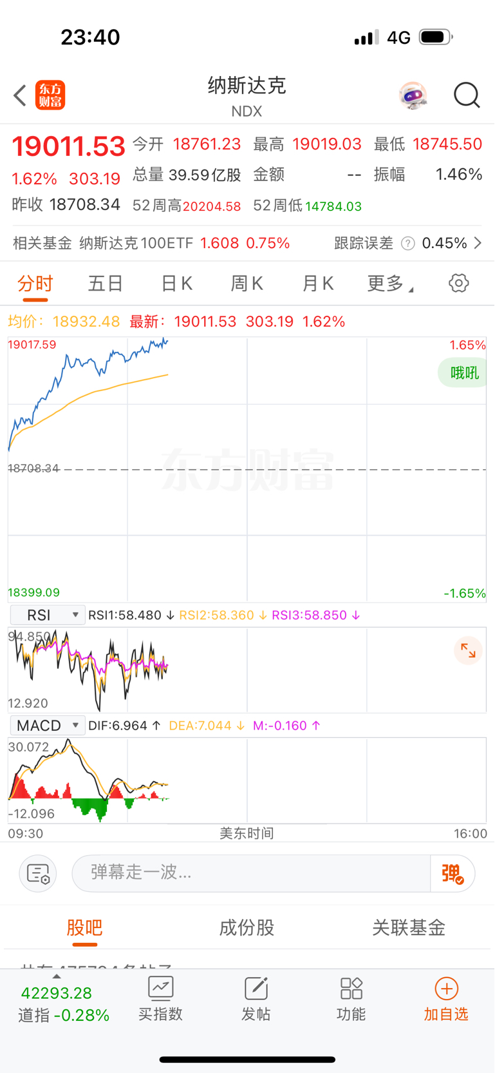Screen dimensions: 495x1073
Task: Switch to the 成份股 tab
Action: [247, 927]
